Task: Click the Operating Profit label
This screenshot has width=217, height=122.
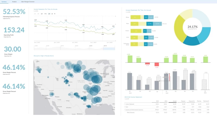Action: (x=9, y=35)
